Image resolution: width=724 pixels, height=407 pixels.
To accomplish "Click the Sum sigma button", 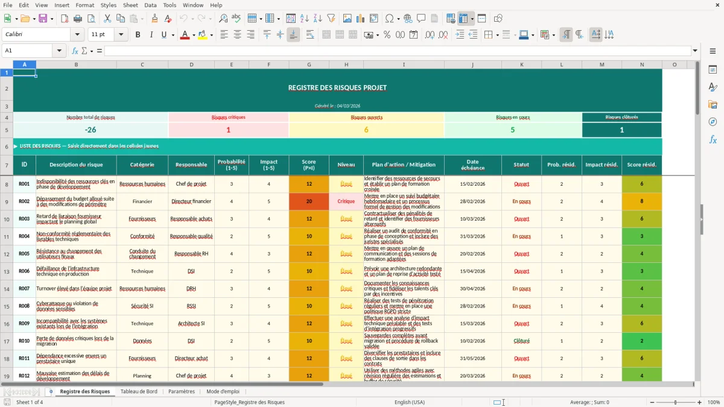I will [x=84, y=51].
